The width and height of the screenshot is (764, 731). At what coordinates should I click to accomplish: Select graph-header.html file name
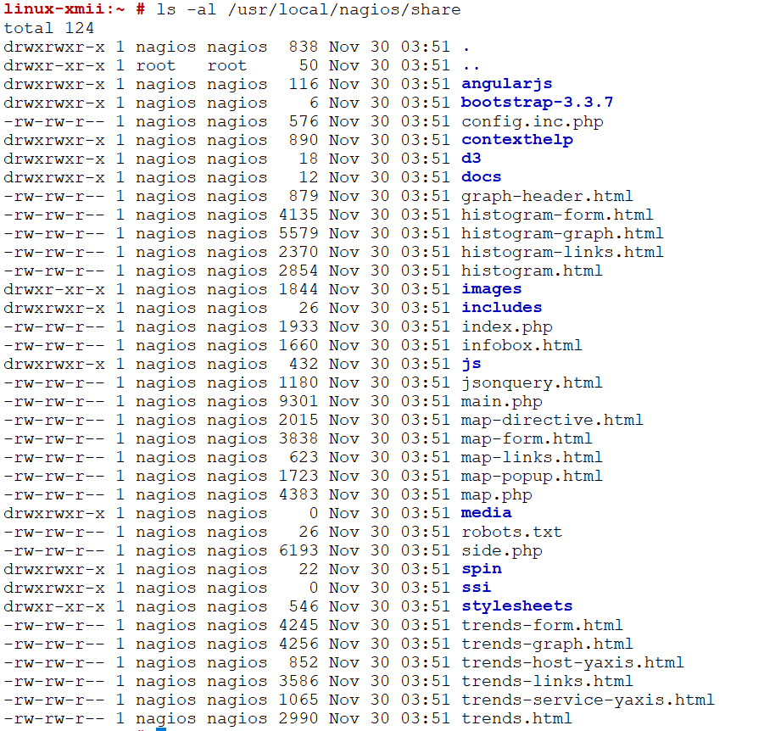[x=547, y=197]
